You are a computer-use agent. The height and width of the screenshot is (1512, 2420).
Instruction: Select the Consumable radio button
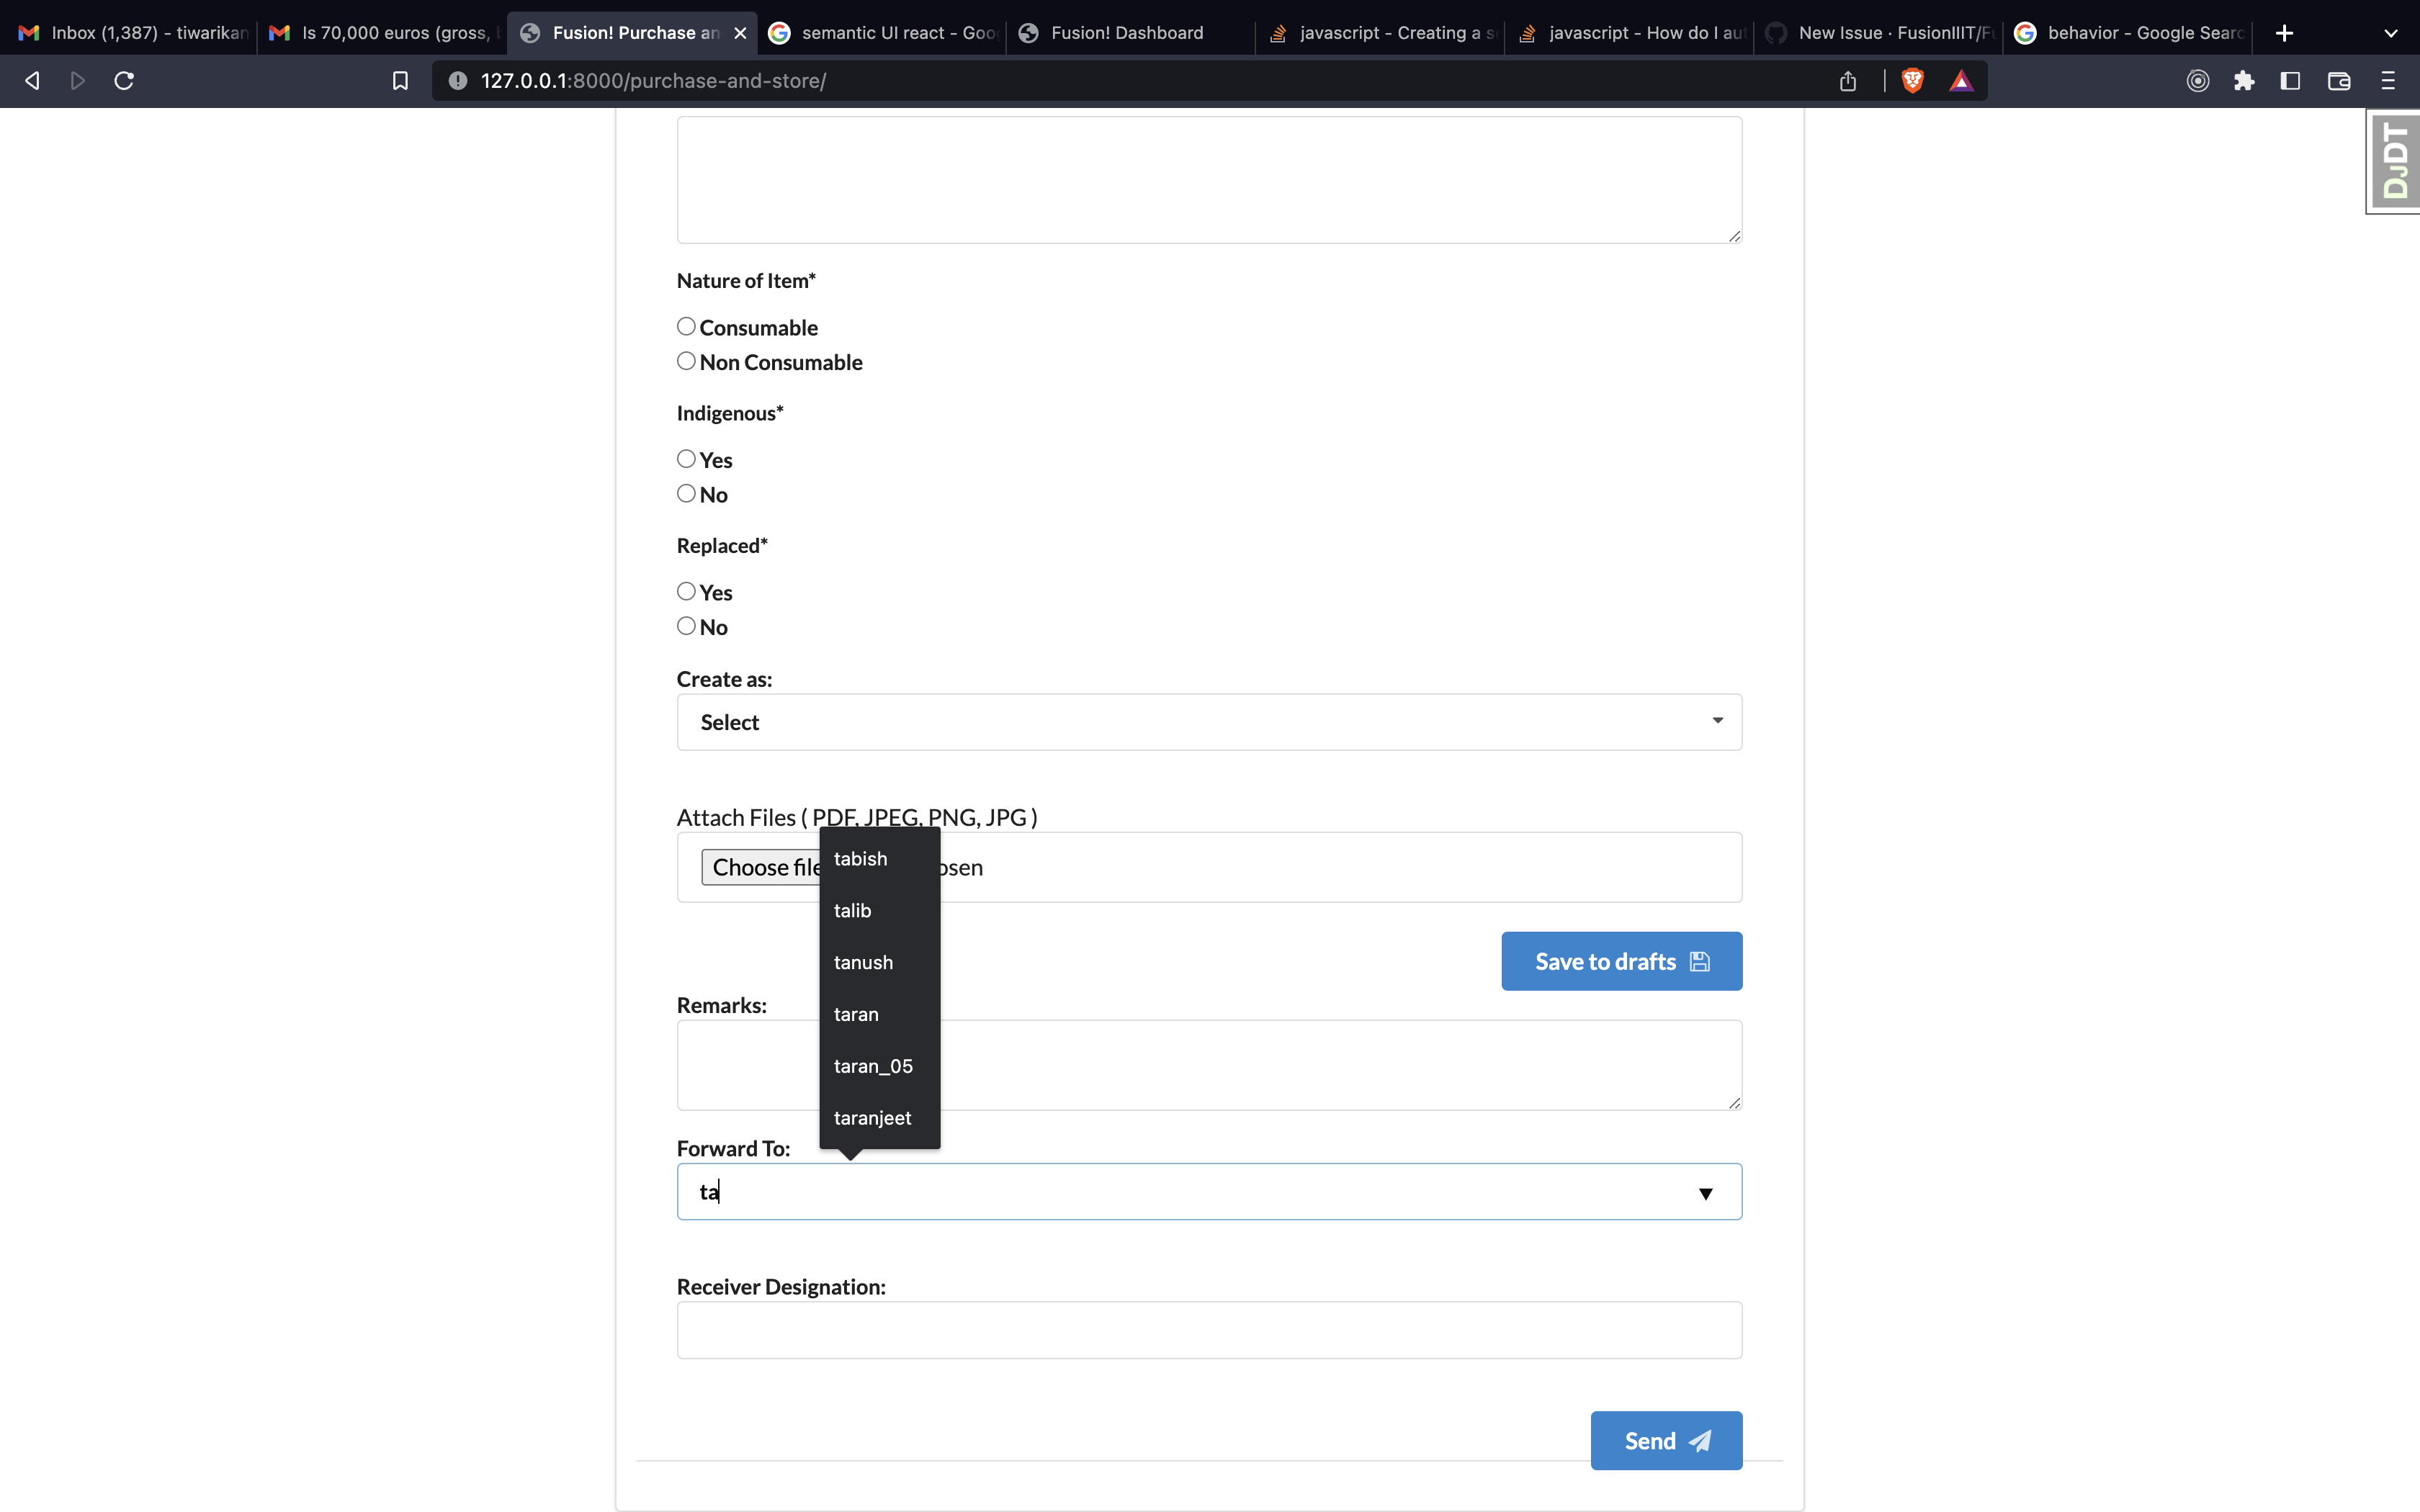point(686,327)
